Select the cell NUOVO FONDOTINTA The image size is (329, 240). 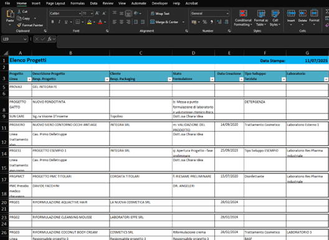(70, 106)
